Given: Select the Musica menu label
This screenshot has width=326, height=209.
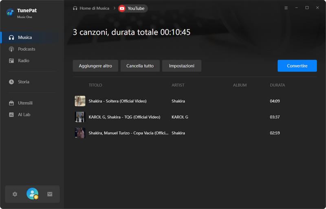Looking at the screenshot, I should point(25,37).
